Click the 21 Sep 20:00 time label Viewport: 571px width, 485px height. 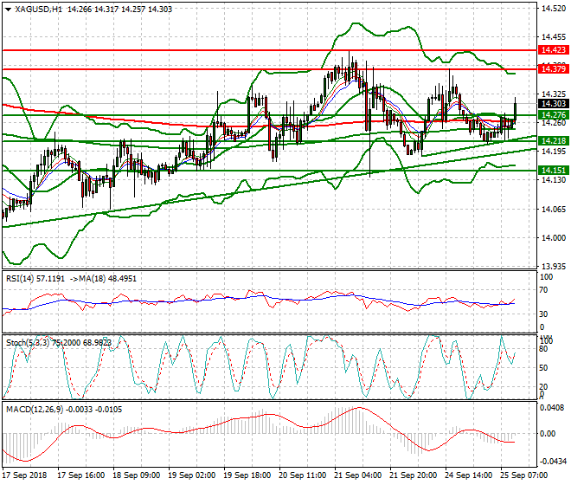(x=413, y=475)
